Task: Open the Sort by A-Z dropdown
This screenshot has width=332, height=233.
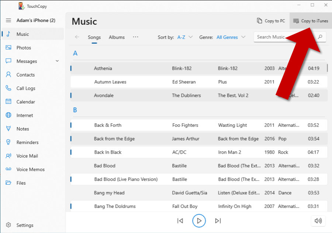Action: coord(185,37)
